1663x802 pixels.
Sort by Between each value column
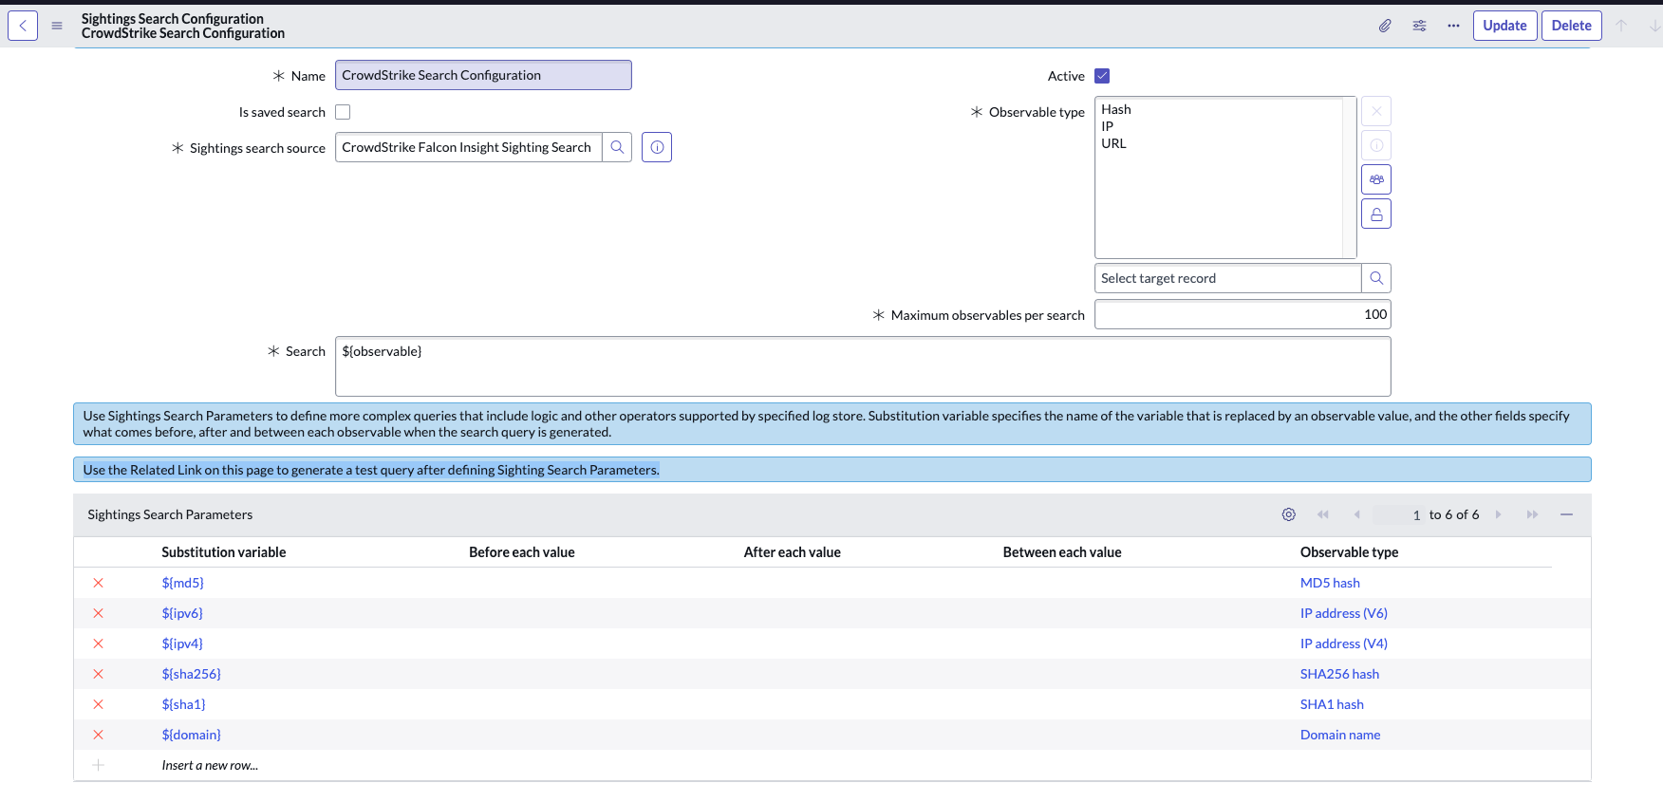point(1061,552)
